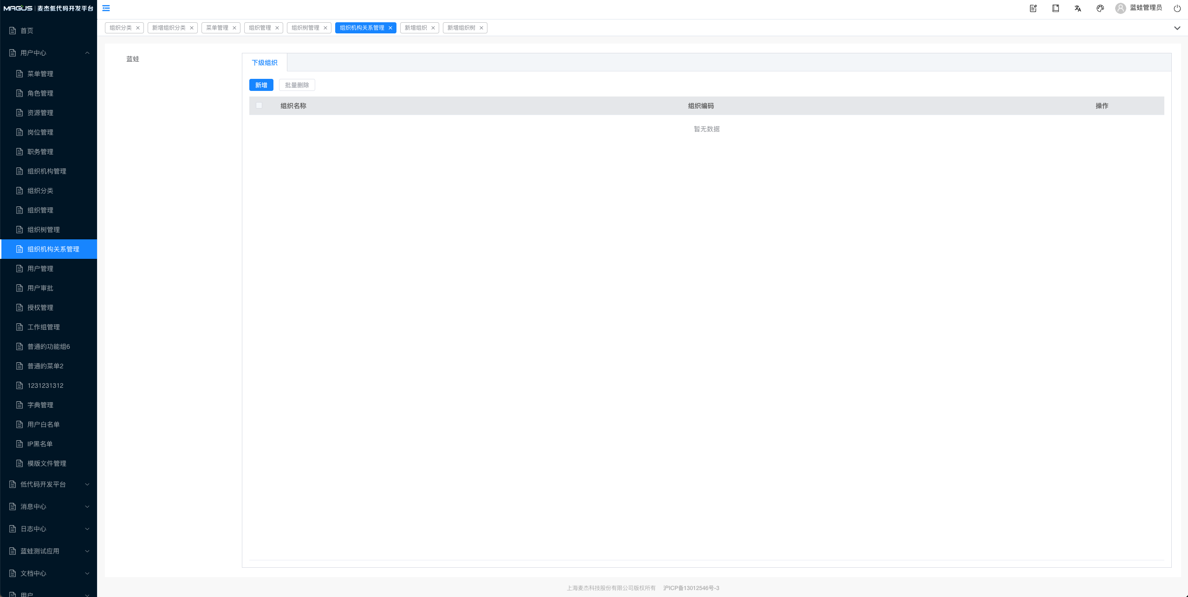Close the 菜单管理 tab
Image resolution: width=1188 pixels, height=597 pixels.
point(234,28)
